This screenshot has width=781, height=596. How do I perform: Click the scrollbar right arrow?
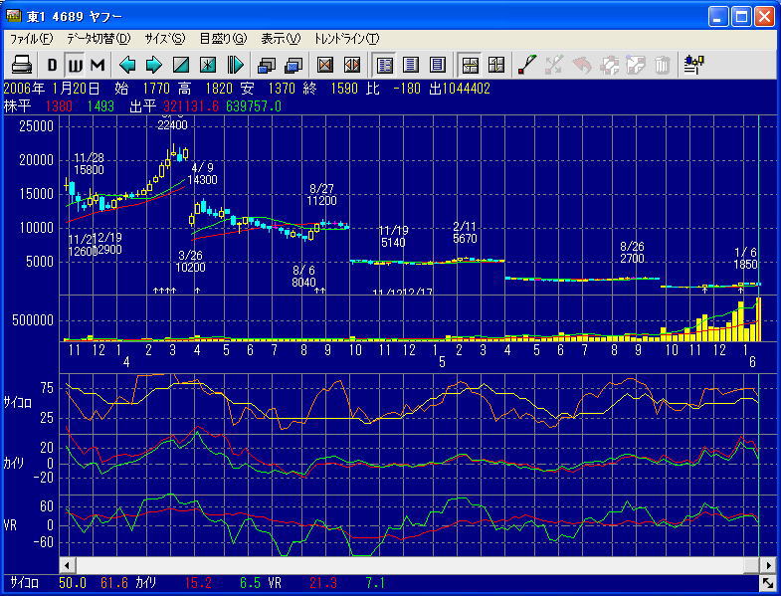coord(768,565)
